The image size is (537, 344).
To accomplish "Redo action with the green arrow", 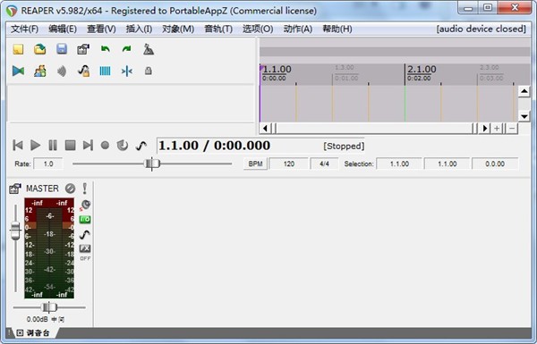I will tap(127, 49).
